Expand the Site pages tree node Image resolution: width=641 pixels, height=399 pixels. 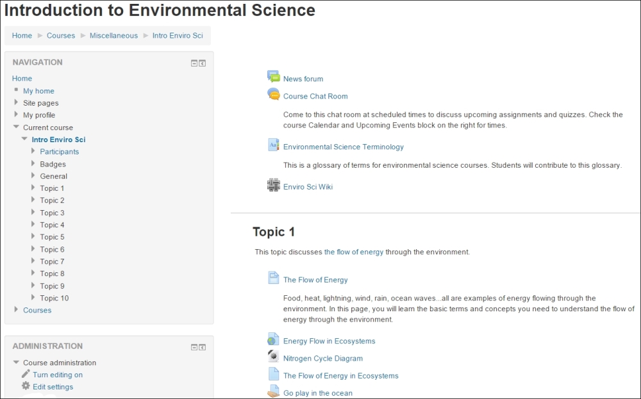pyautogui.click(x=16, y=102)
